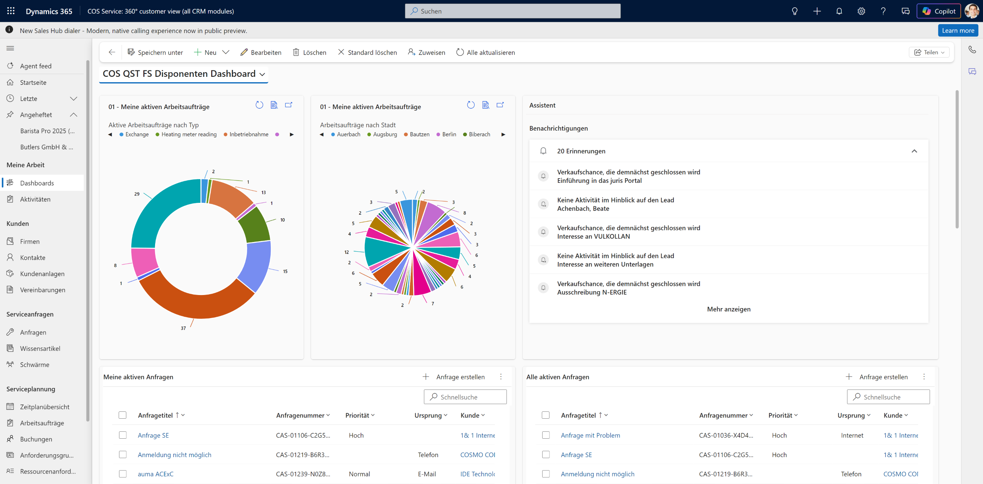Open the lightbulb assistant icon
The image size is (983, 484).
[x=795, y=11]
